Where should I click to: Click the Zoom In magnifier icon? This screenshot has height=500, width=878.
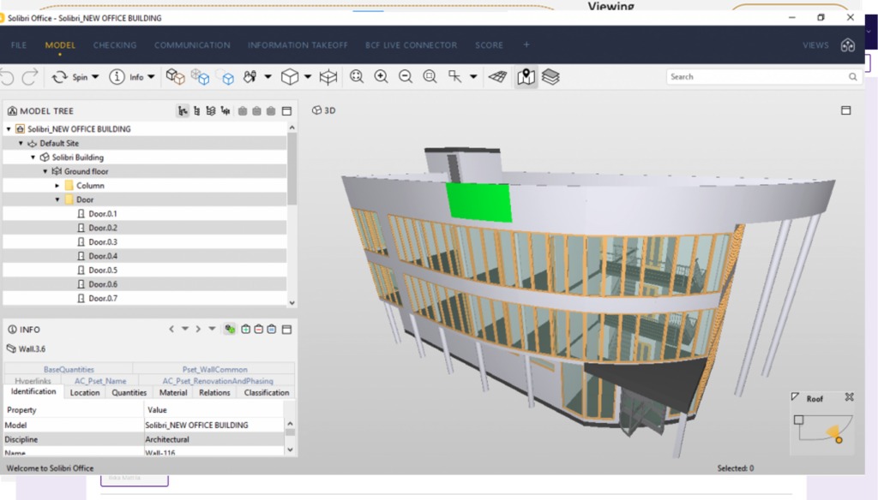click(x=381, y=77)
